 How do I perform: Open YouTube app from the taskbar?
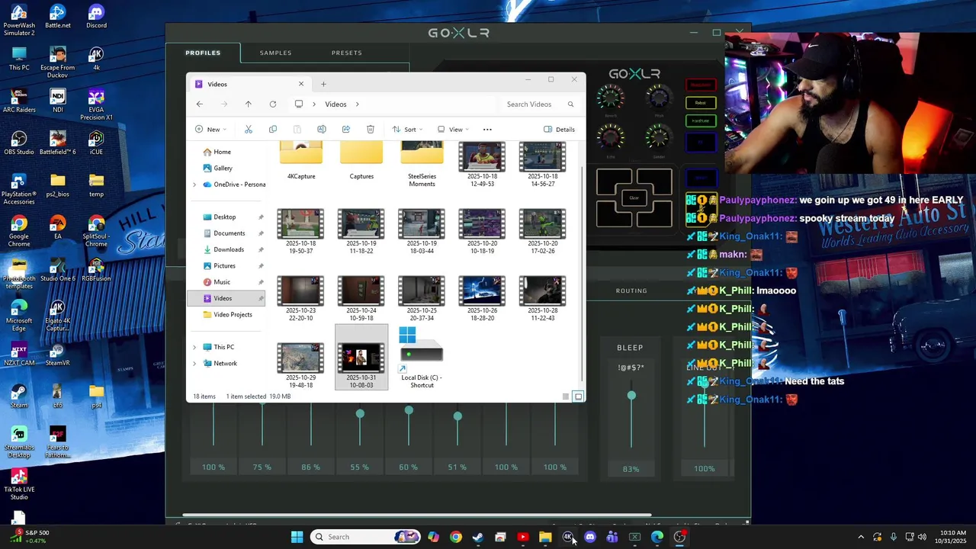point(522,537)
